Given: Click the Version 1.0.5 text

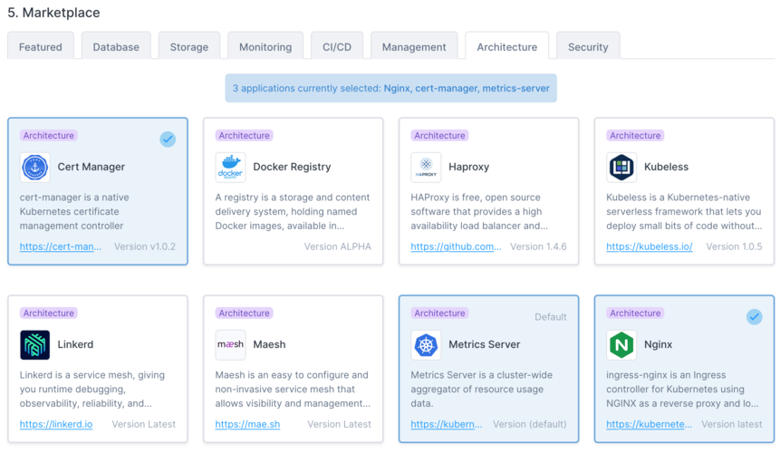Looking at the screenshot, I should click(734, 246).
